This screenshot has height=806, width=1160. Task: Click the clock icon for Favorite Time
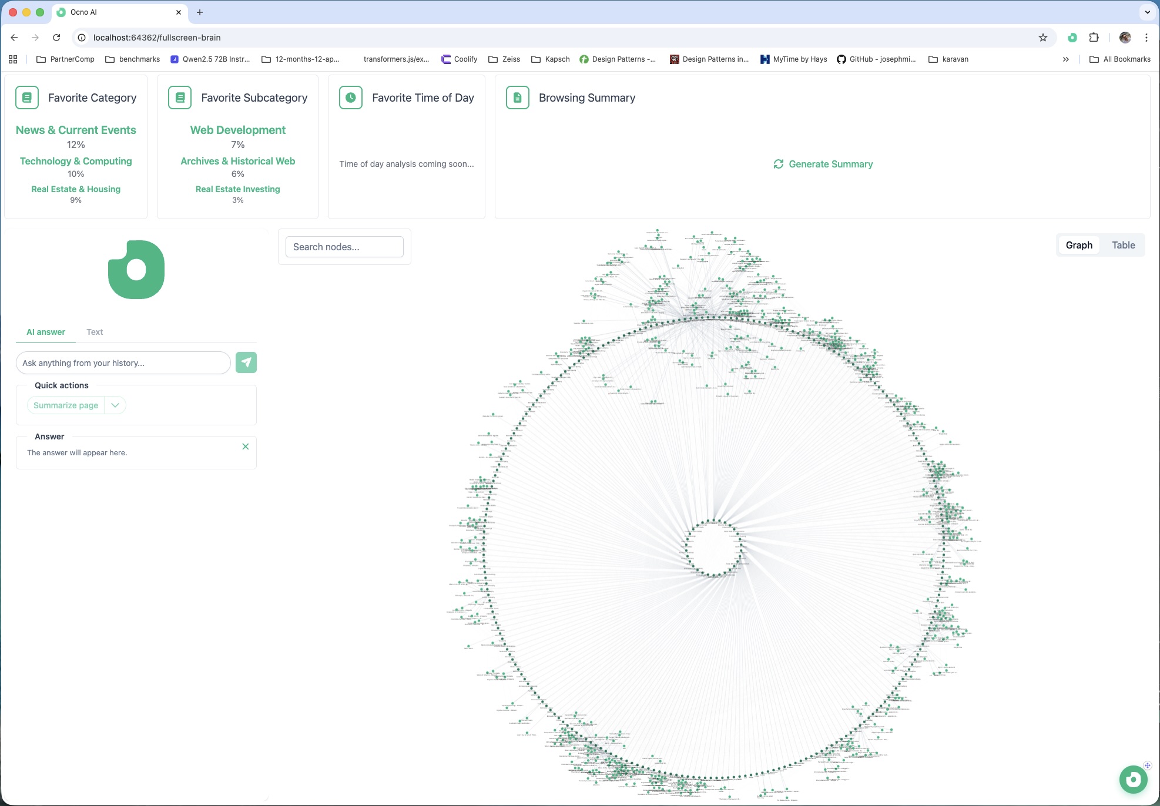(351, 98)
